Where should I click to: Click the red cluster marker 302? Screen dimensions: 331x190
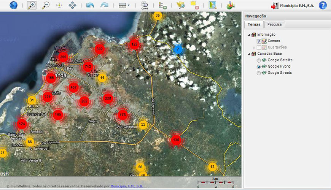click(x=100, y=49)
